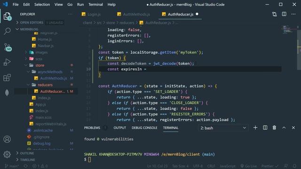Split the editor to the right

(x=284, y=14)
